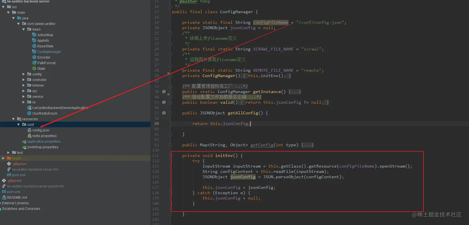Click the file icon beside redis.properties

coord(29,136)
